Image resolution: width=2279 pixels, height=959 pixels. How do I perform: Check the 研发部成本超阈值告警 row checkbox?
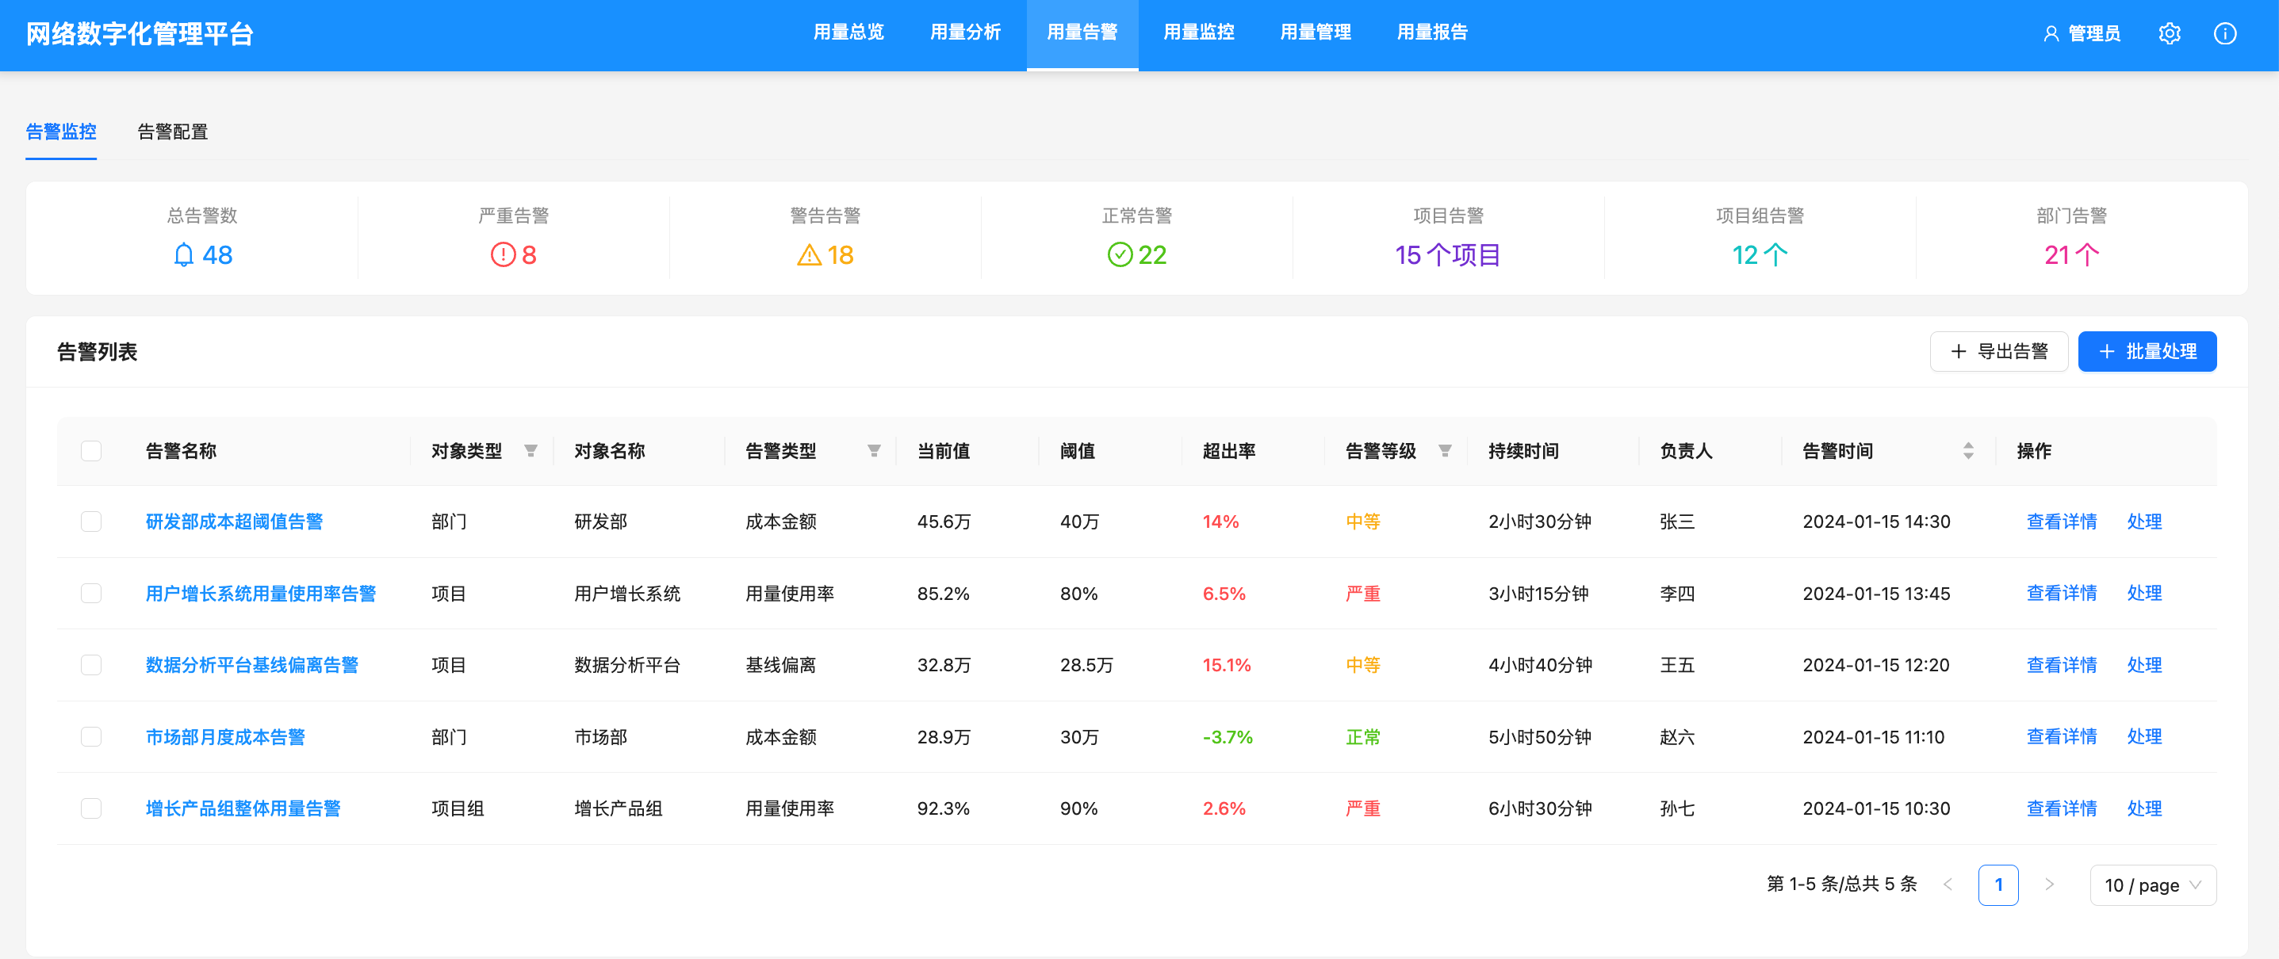(91, 522)
